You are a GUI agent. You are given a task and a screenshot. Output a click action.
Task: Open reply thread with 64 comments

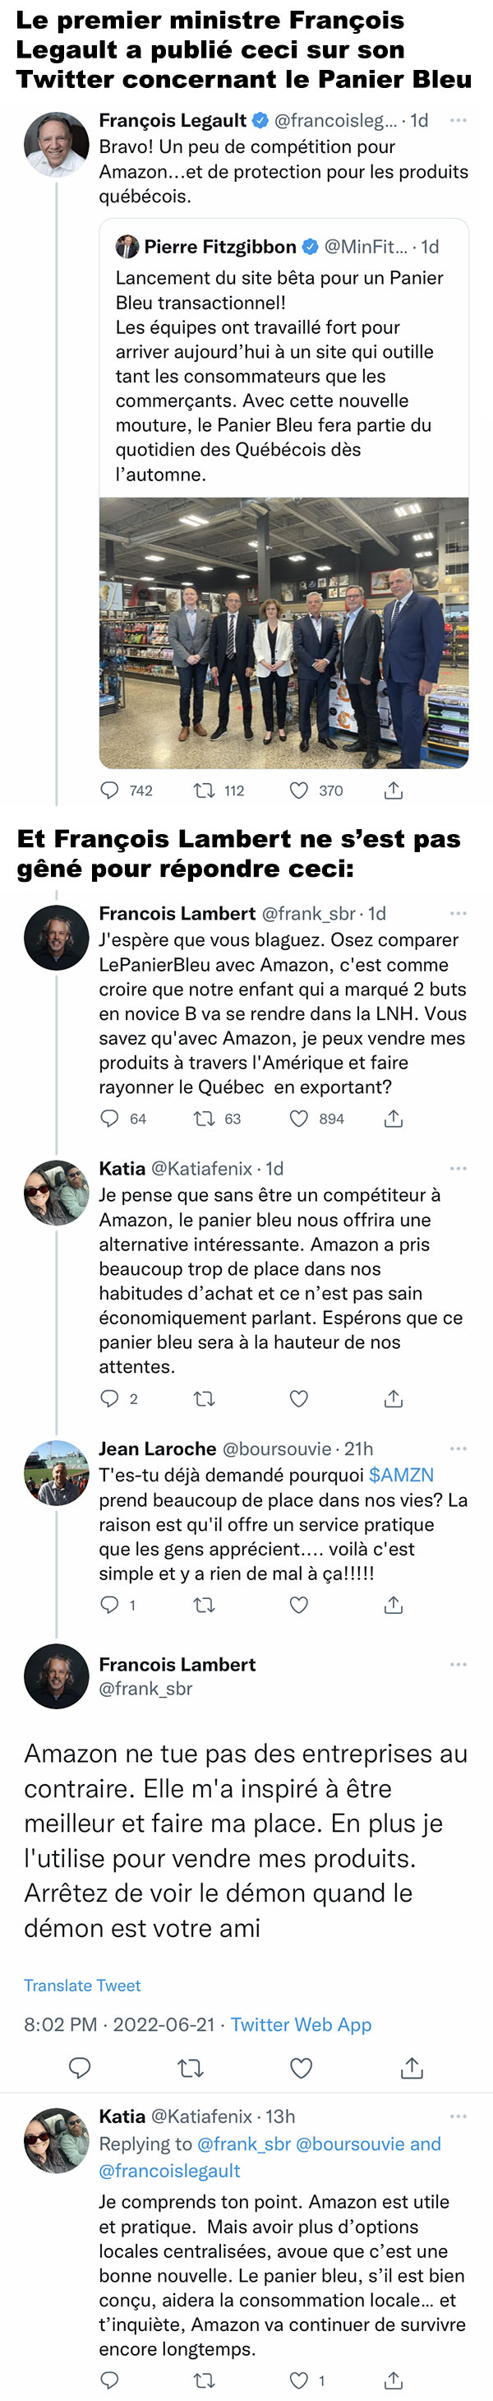click(x=110, y=1119)
